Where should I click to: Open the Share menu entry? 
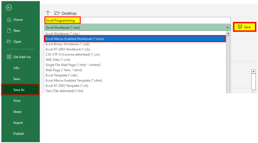pos(17,112)
